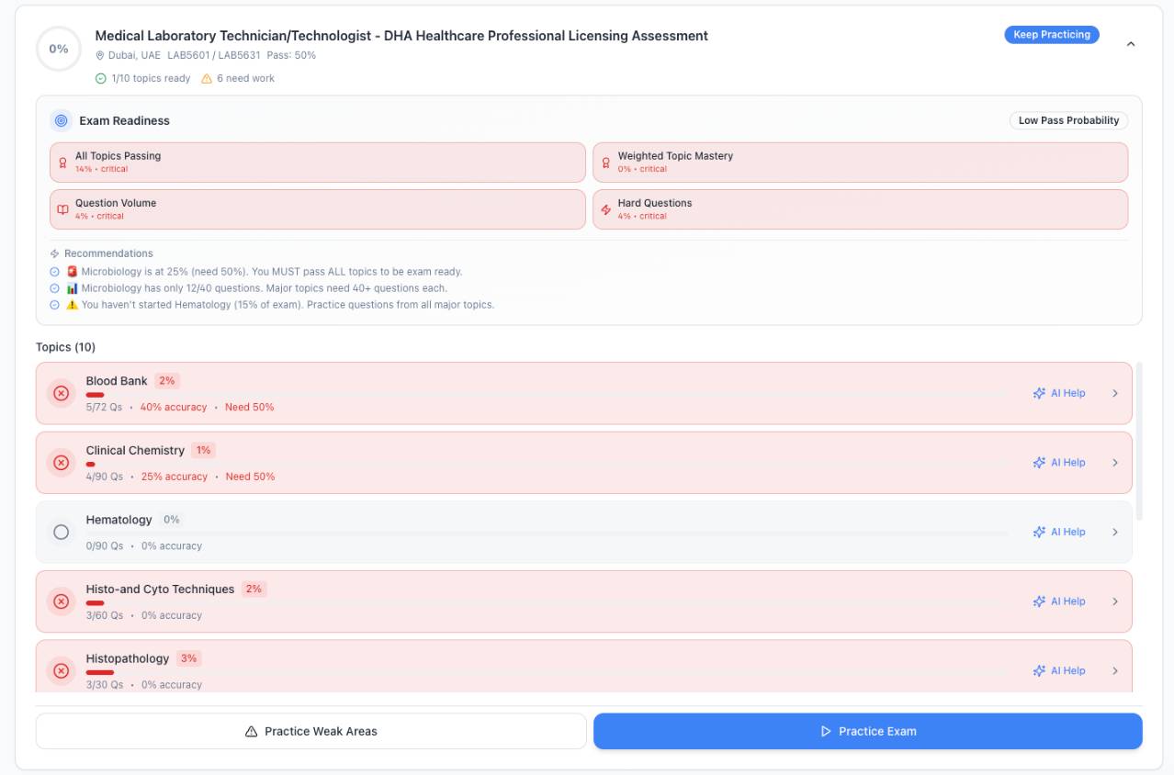Click the topics list vertical scrollbar

[x=1140, y=441]
